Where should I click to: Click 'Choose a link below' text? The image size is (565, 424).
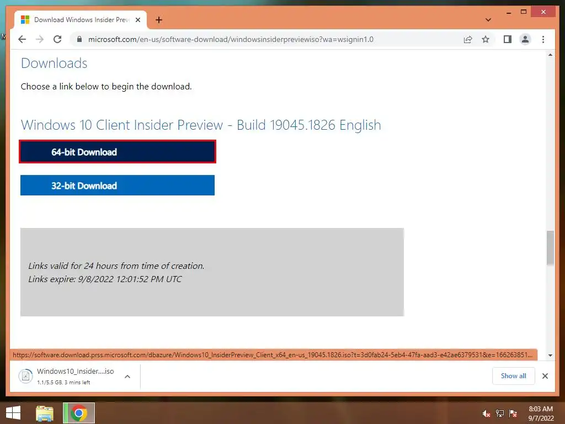pyautogui.click(x=106, y=87)
